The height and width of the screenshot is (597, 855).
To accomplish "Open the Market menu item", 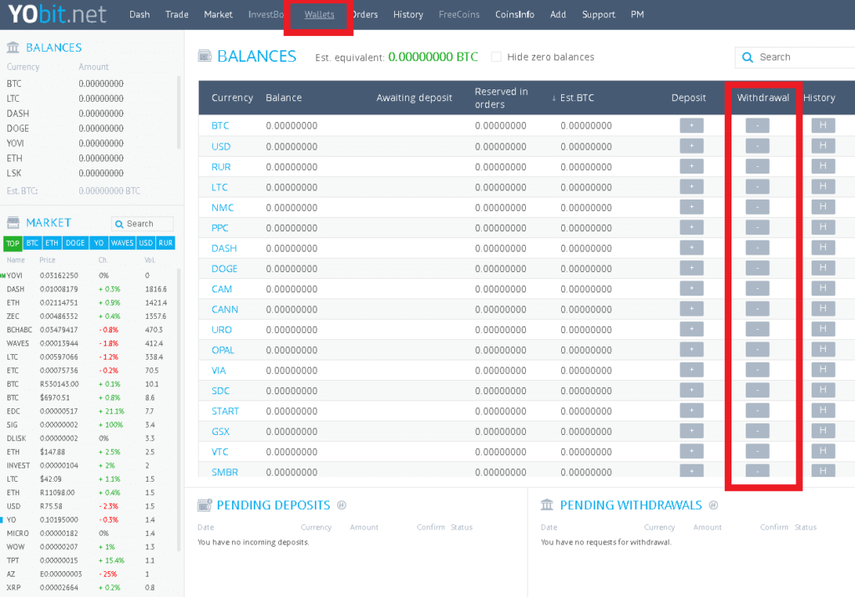I will tap(218, 15).
